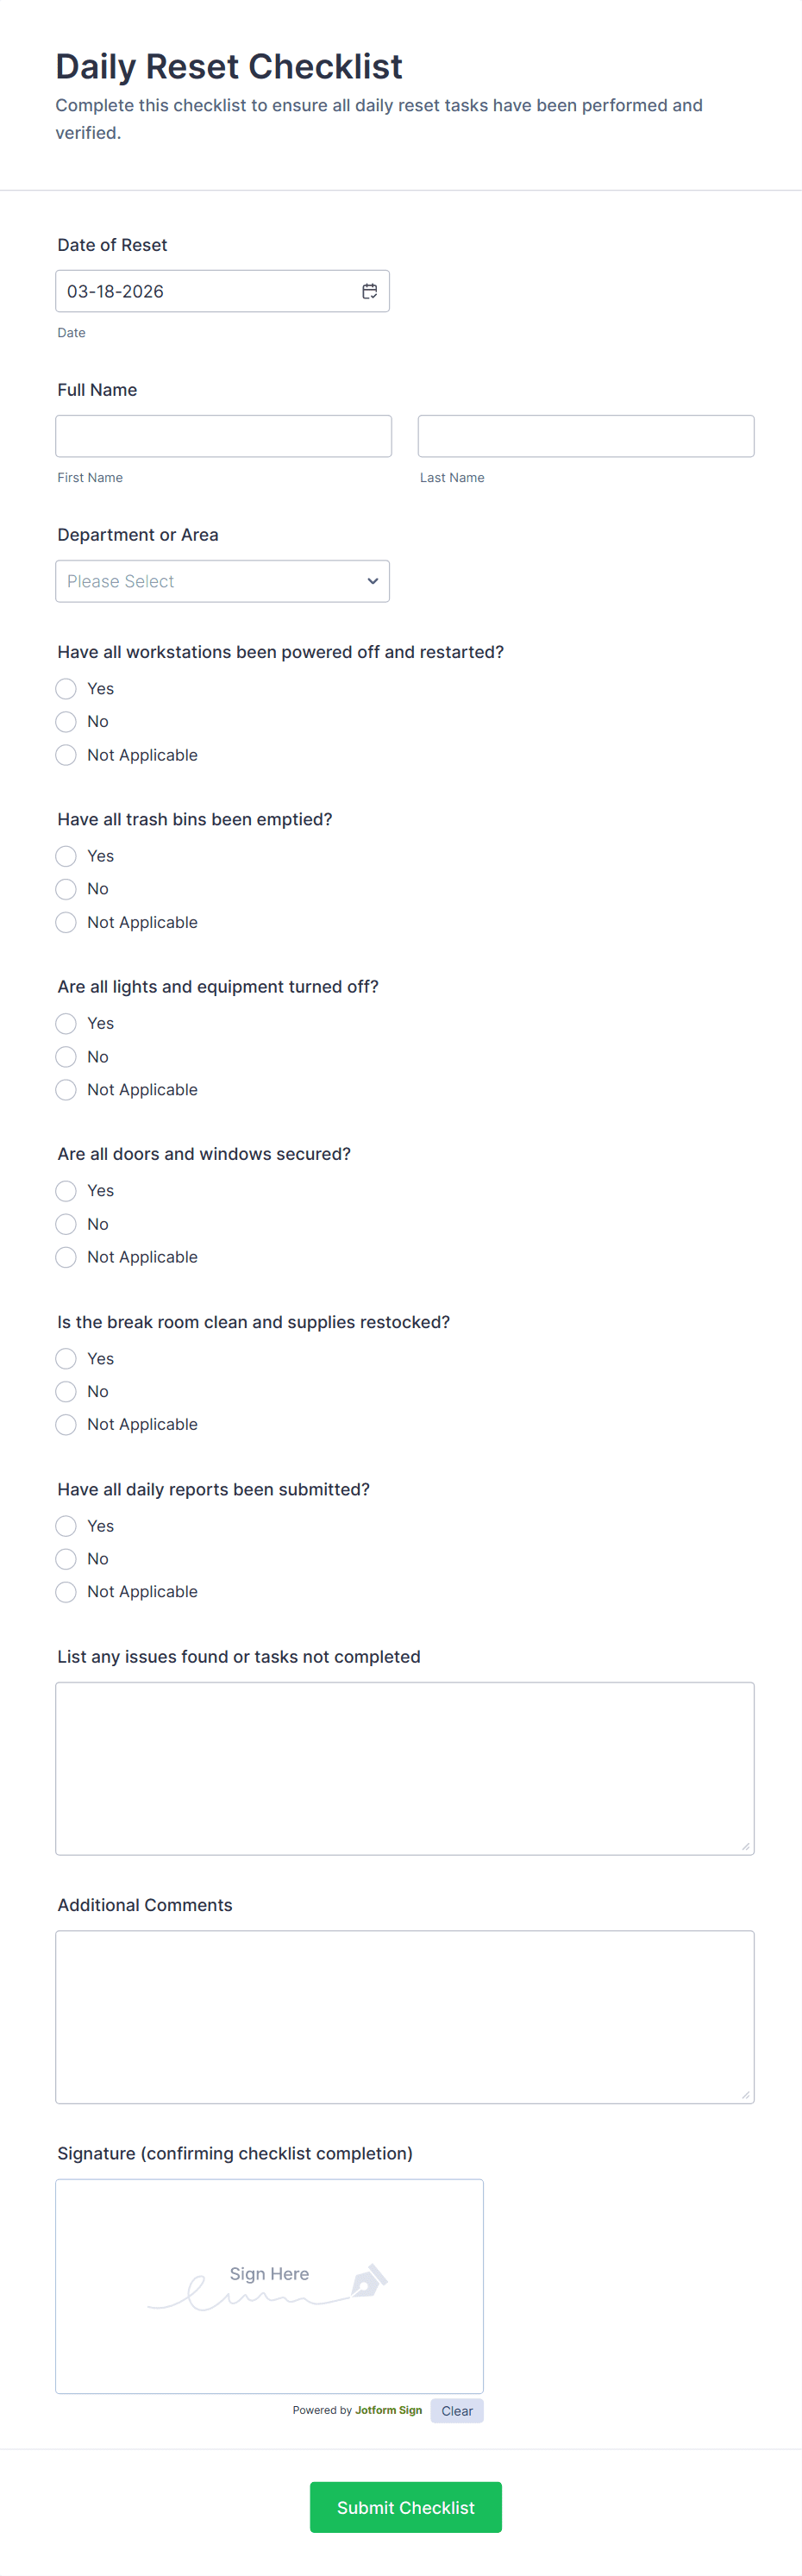
Task: Click the signature pen icon
Action: [368, 2281]
